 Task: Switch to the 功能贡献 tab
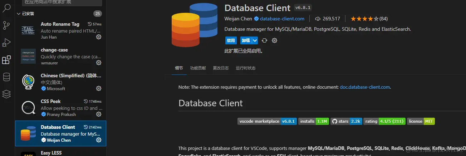click(x=198, y=68)
